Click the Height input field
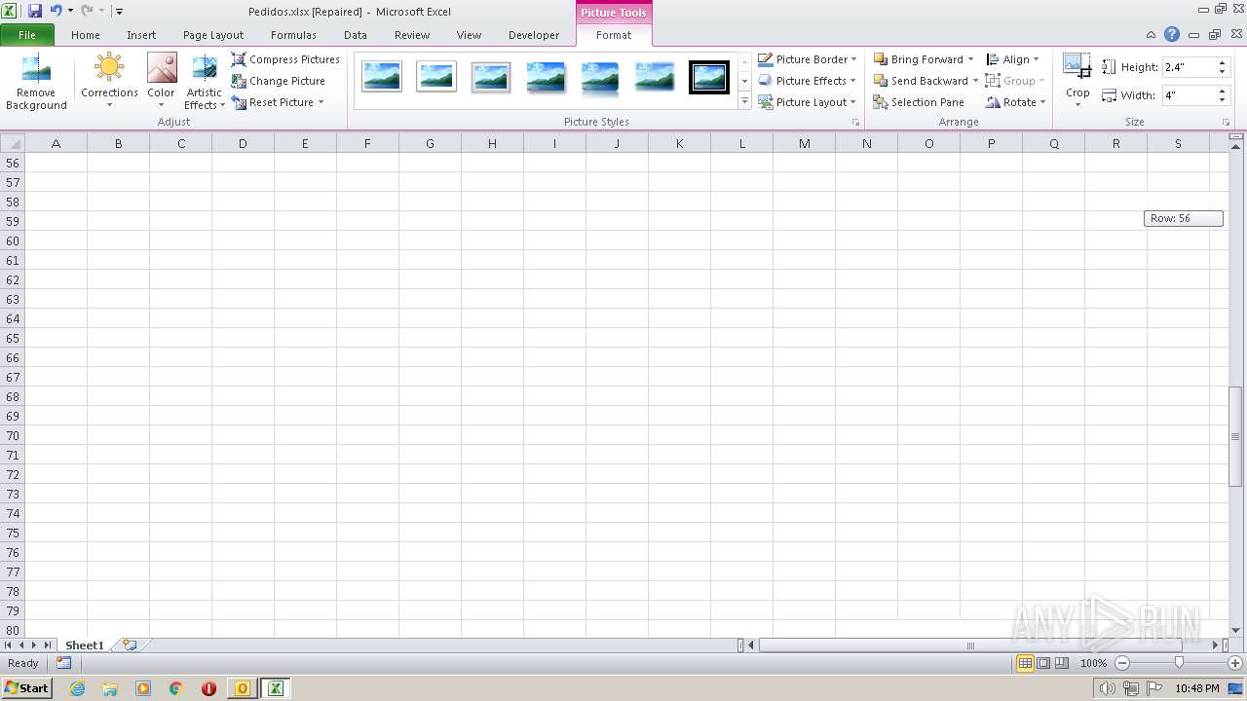This screenshot has height=701, width=1247. [x=1187, y=67]
